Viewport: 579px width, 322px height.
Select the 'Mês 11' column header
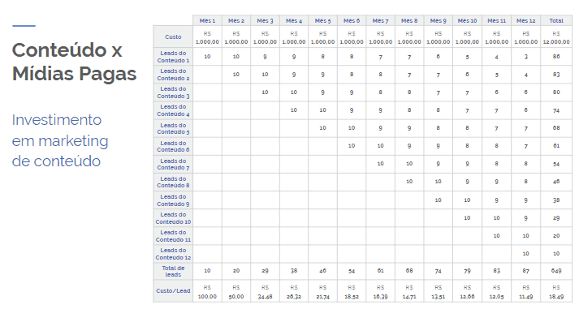point(497,20)
